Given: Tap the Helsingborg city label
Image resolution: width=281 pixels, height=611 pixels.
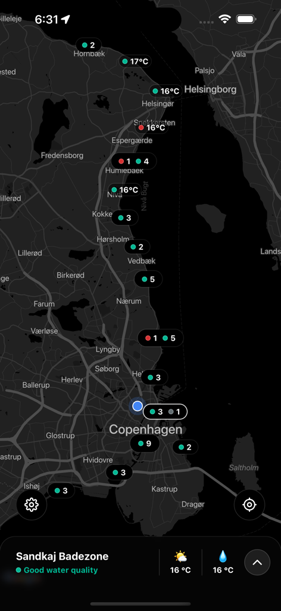Looking at the screenshot, I should (210, 90).
